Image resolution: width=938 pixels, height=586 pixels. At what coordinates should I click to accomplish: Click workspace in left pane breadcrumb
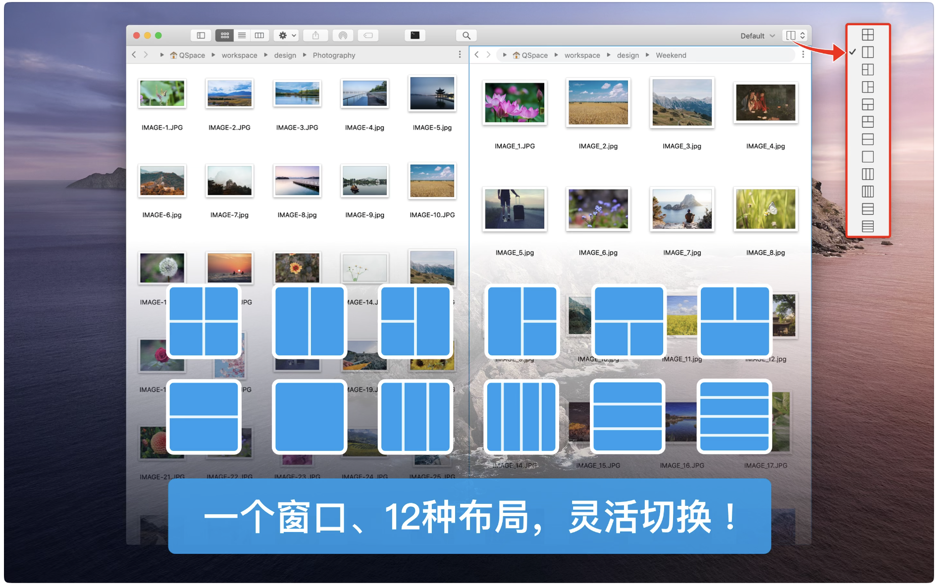(239, 55)
